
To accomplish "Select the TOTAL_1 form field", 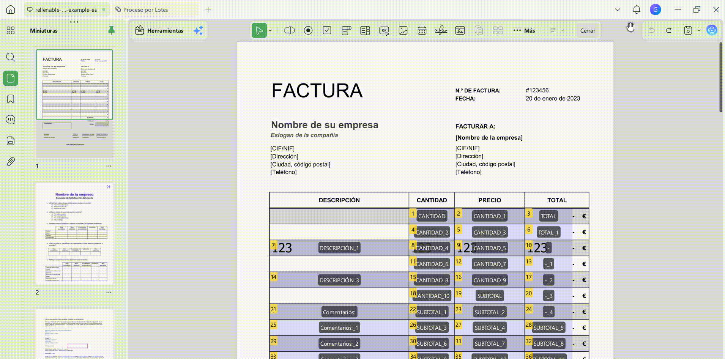I will 548,233.
